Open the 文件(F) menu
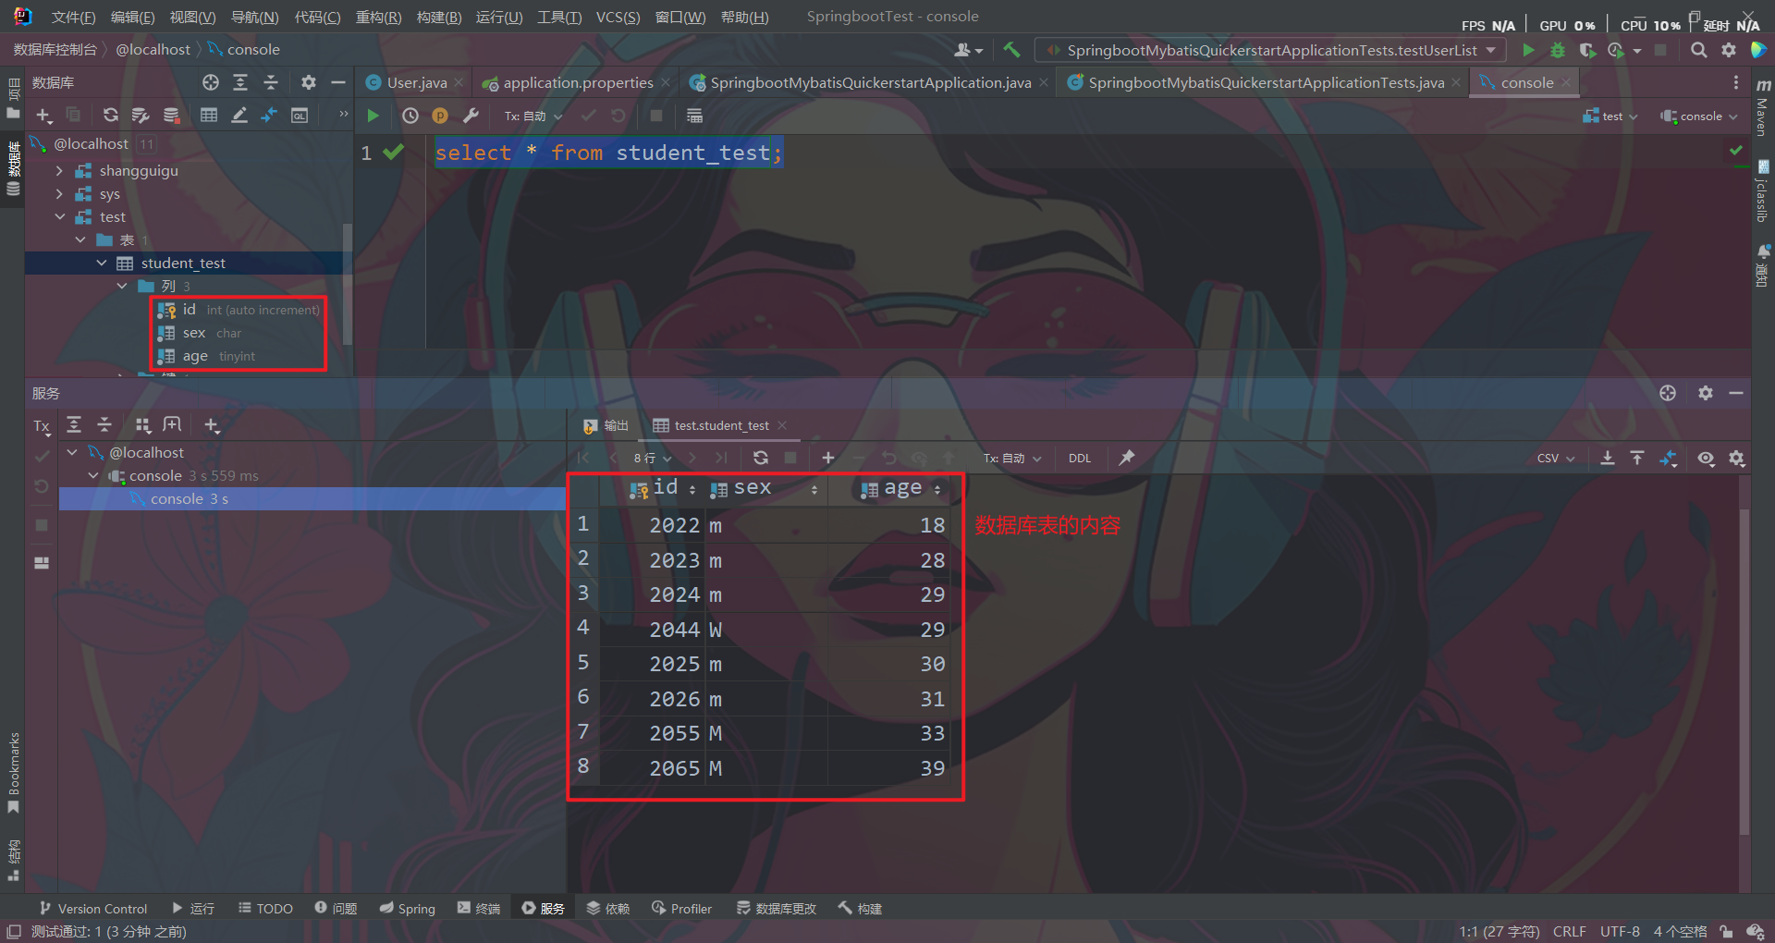1775x943 pixels. pos(73,18)
